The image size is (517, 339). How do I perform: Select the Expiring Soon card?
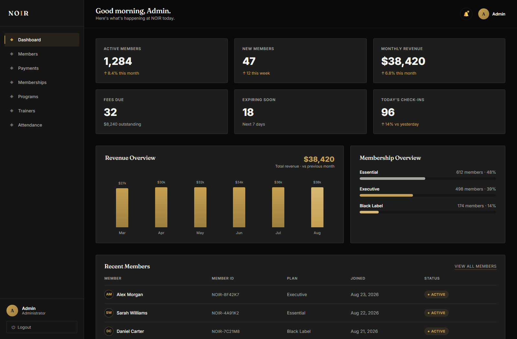(301, 112)
